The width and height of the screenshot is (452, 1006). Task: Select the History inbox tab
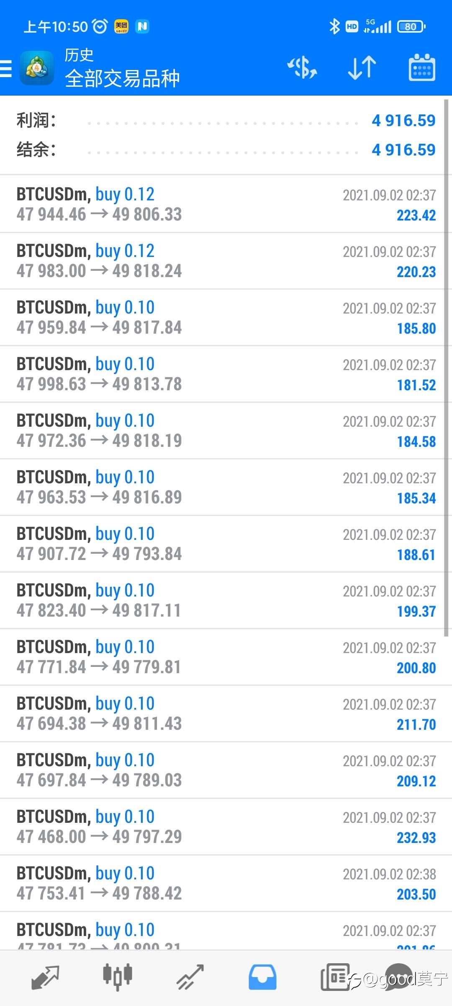click(x=262, y=977)
